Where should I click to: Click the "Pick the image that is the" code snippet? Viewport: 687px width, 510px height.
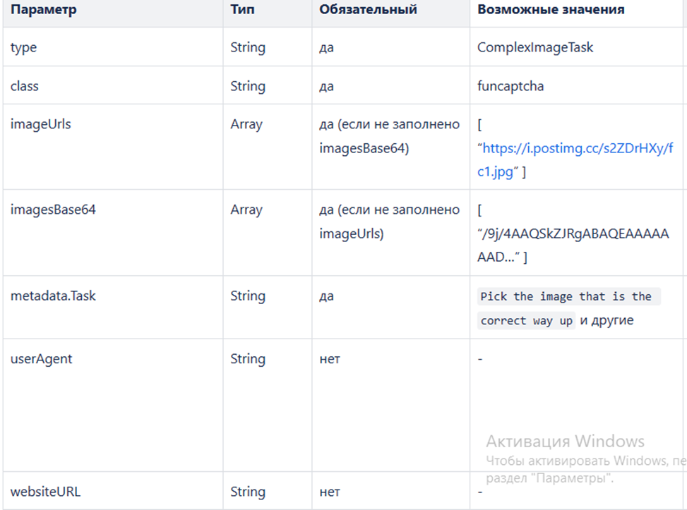pyautogui.click(x=566, y=296)
